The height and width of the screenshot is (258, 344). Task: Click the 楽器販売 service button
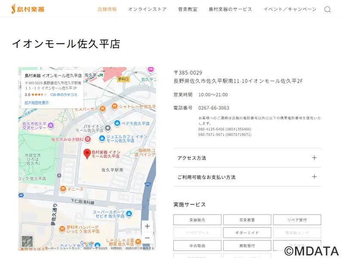click(x=197, y=220)
